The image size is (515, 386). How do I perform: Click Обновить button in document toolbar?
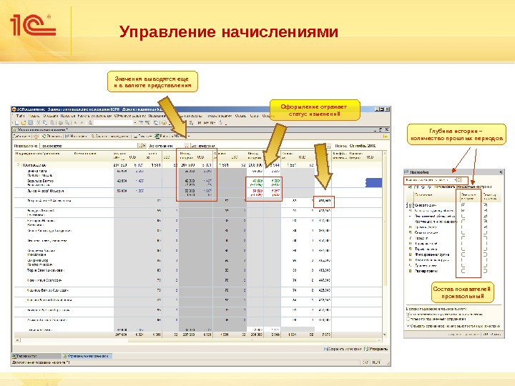tap(51, 137)
